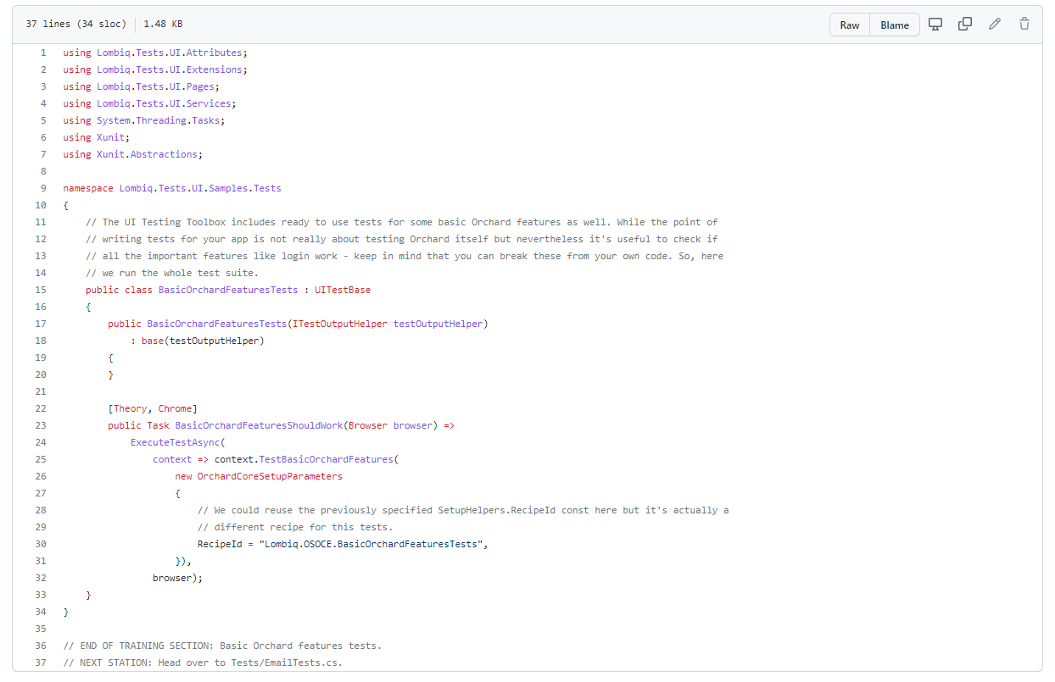This screenshot has width=1055, height=682.
Task: Open file in GitHub Desktop icon
Action: [x=936, y=24]
